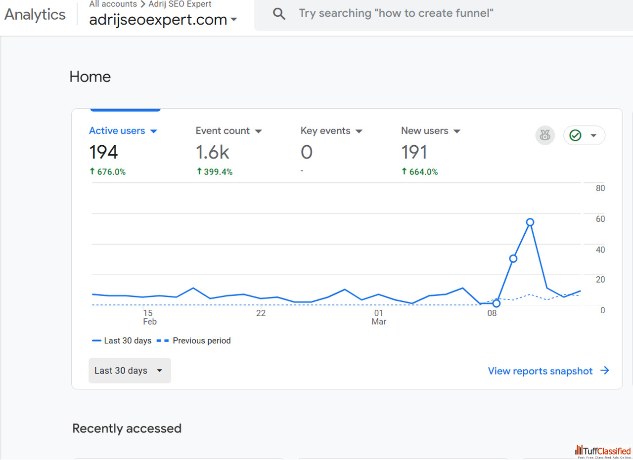Open the Event count metric dropdown
This screenshot has height=460, width=633.
[x=258, y=131]
